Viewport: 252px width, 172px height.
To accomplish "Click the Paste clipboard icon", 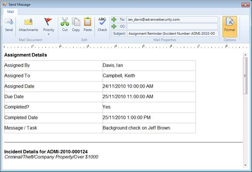I will [x=88, y=22].
